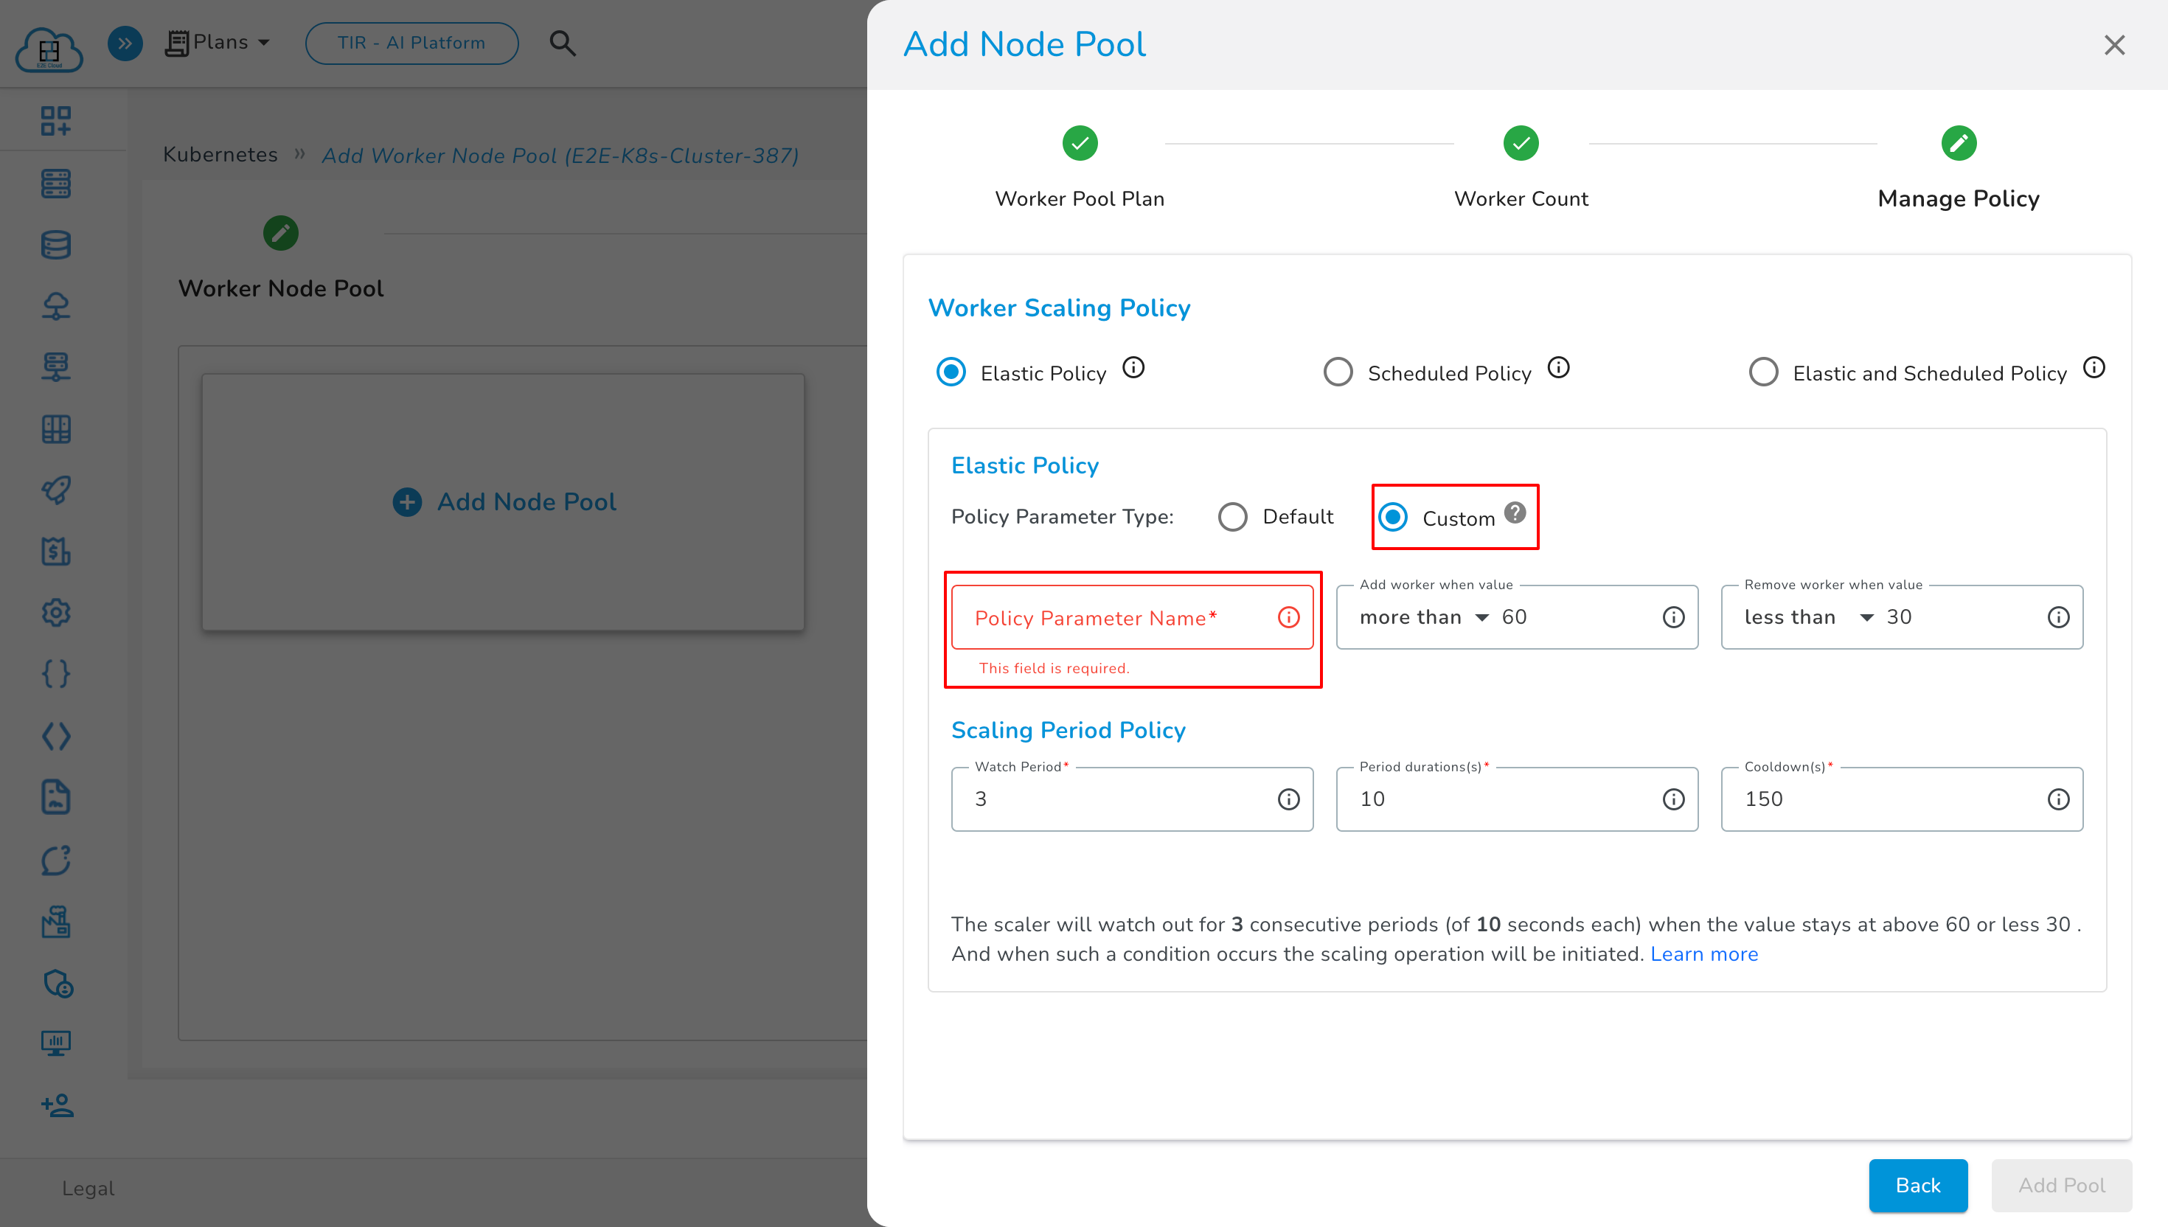Viewport: 2168px width, 1227px height.
Task: Select the Scheduled Policy radio button
Action: 1338,372
